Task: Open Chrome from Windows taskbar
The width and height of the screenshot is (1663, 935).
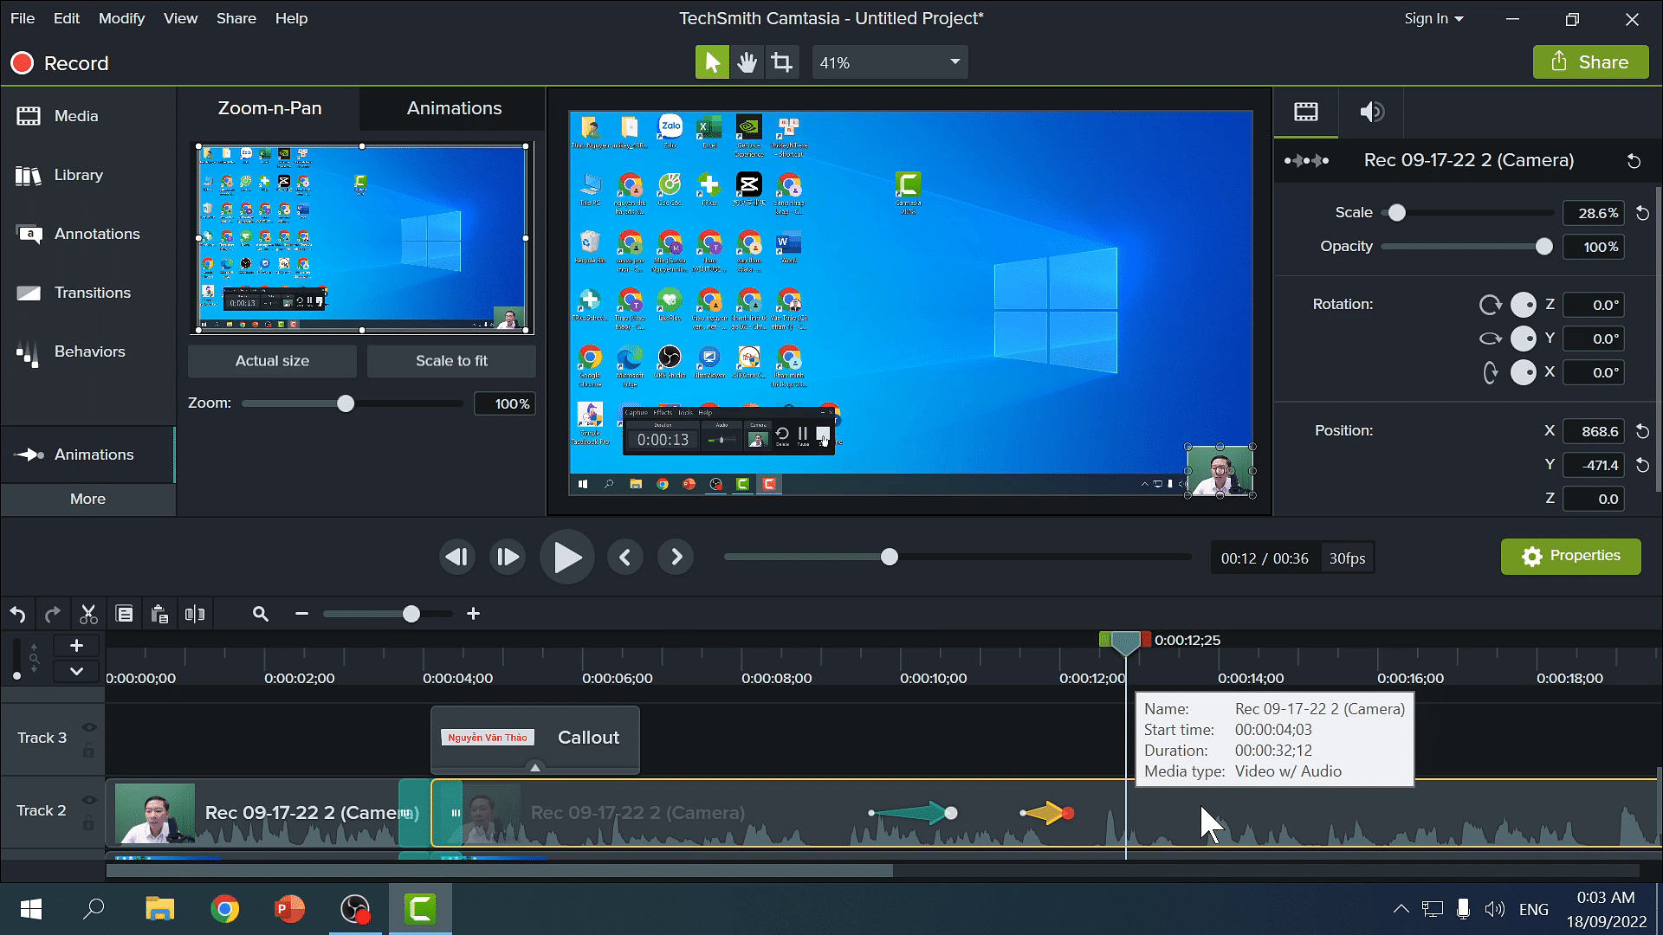Action: click(x=224, y=909)
